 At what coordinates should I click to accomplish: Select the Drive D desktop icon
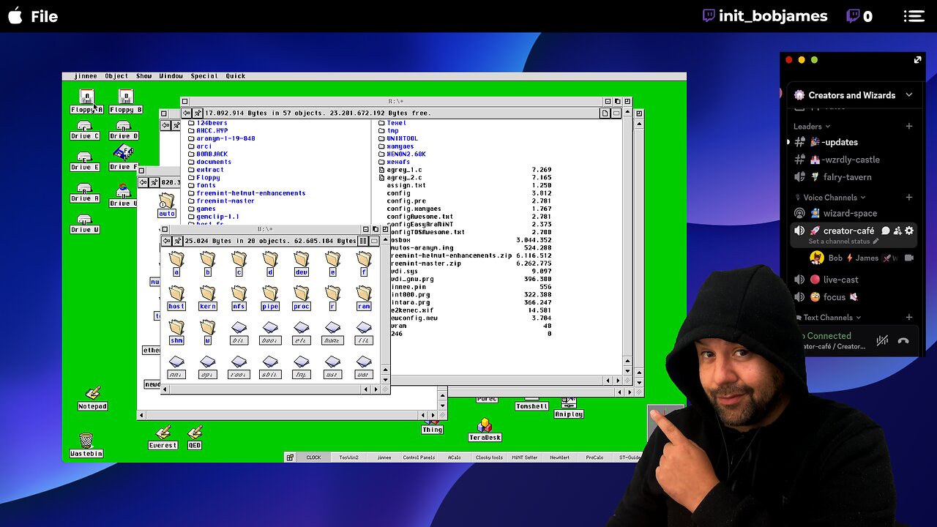[x=124, y=130]
